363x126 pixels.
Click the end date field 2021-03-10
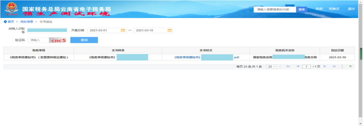pyautogui.click(x=153, y=31)
